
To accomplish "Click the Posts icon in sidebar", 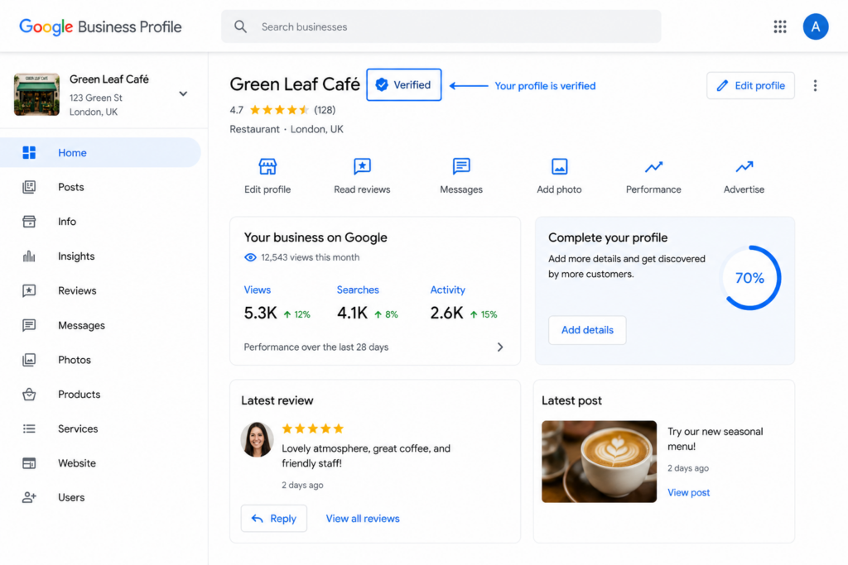I will point(29,187).
